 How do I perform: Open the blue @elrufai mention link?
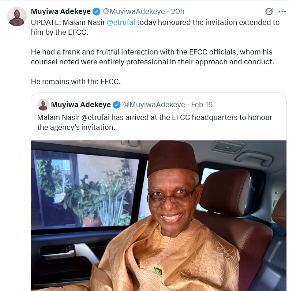(121, 22)
